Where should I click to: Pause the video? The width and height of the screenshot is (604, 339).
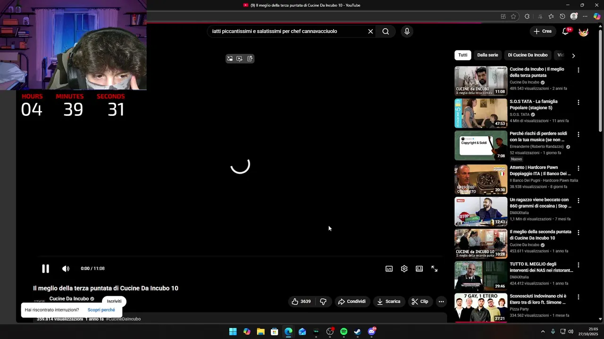tap(45, 269)
